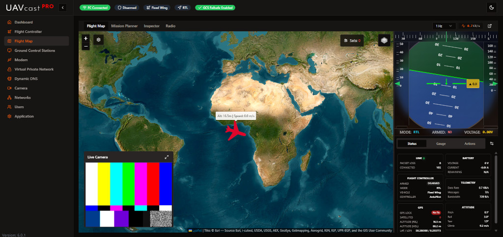Open flight map in external window icon
The image size is (503, 237).
[x=490, y=25]
